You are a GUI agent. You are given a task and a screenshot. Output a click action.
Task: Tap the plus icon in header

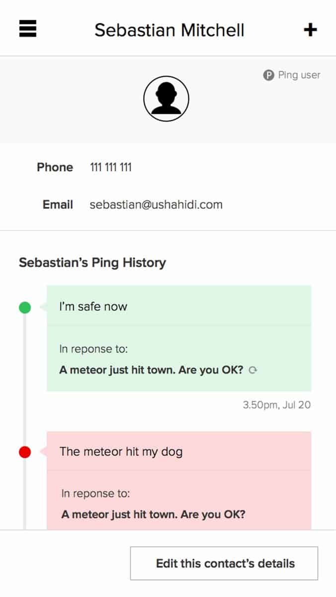click(x=310, y=30)
